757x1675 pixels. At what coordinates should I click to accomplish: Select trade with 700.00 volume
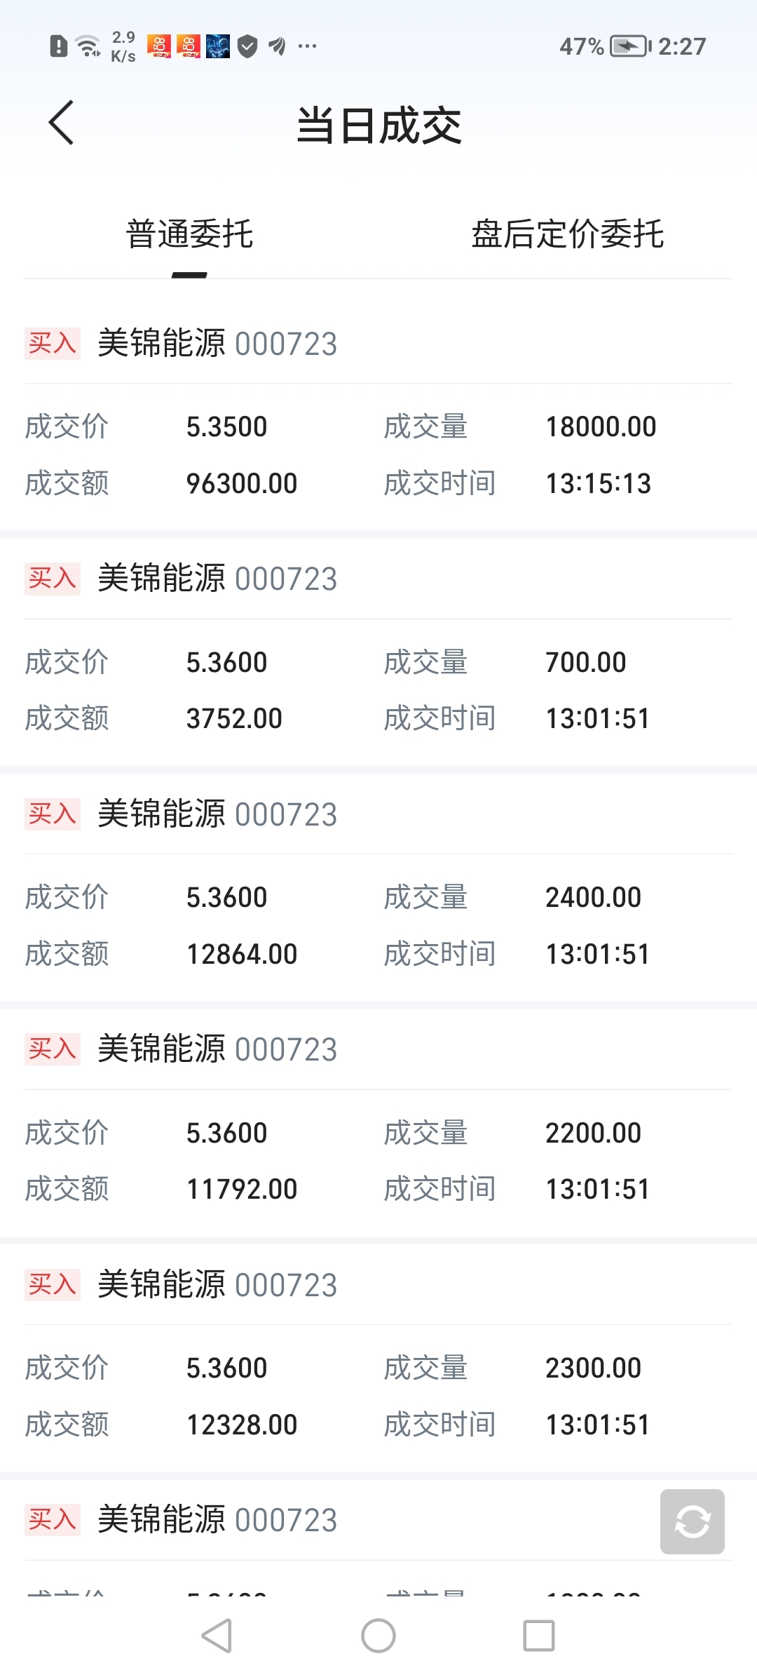378,690
